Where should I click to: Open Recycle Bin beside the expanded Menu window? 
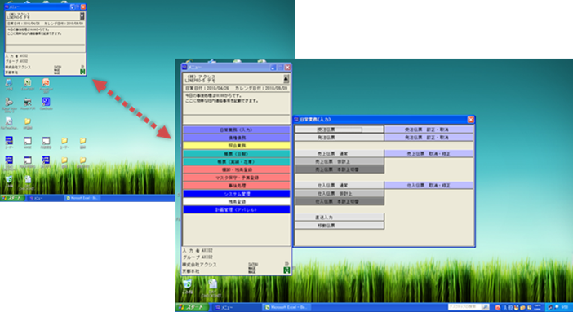187,286
